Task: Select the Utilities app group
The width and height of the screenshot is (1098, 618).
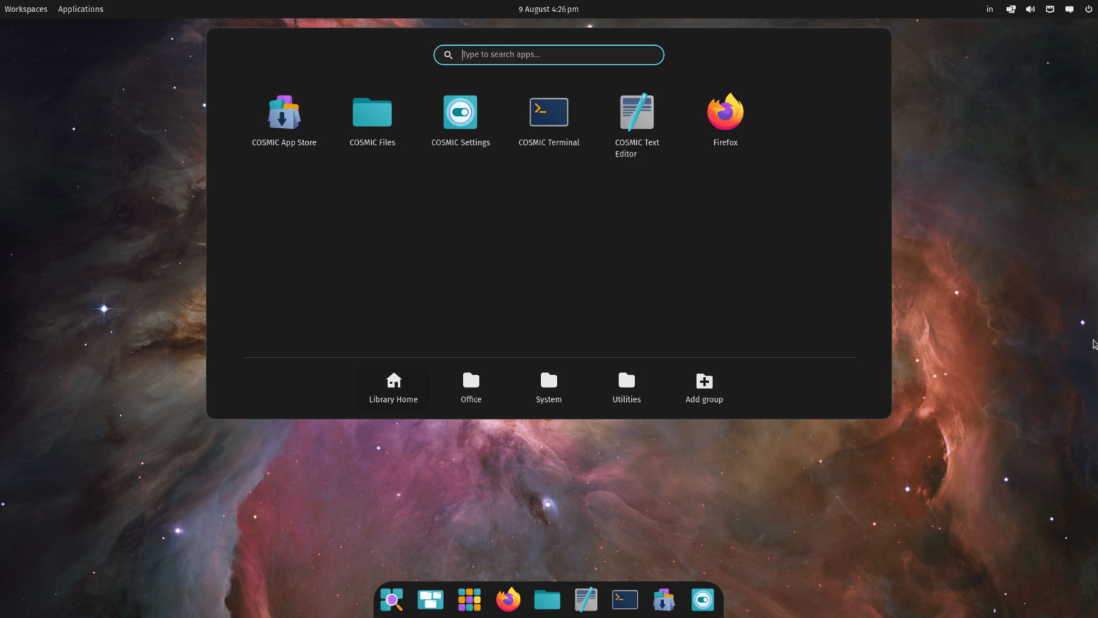Action: click(x=626, y=388)
